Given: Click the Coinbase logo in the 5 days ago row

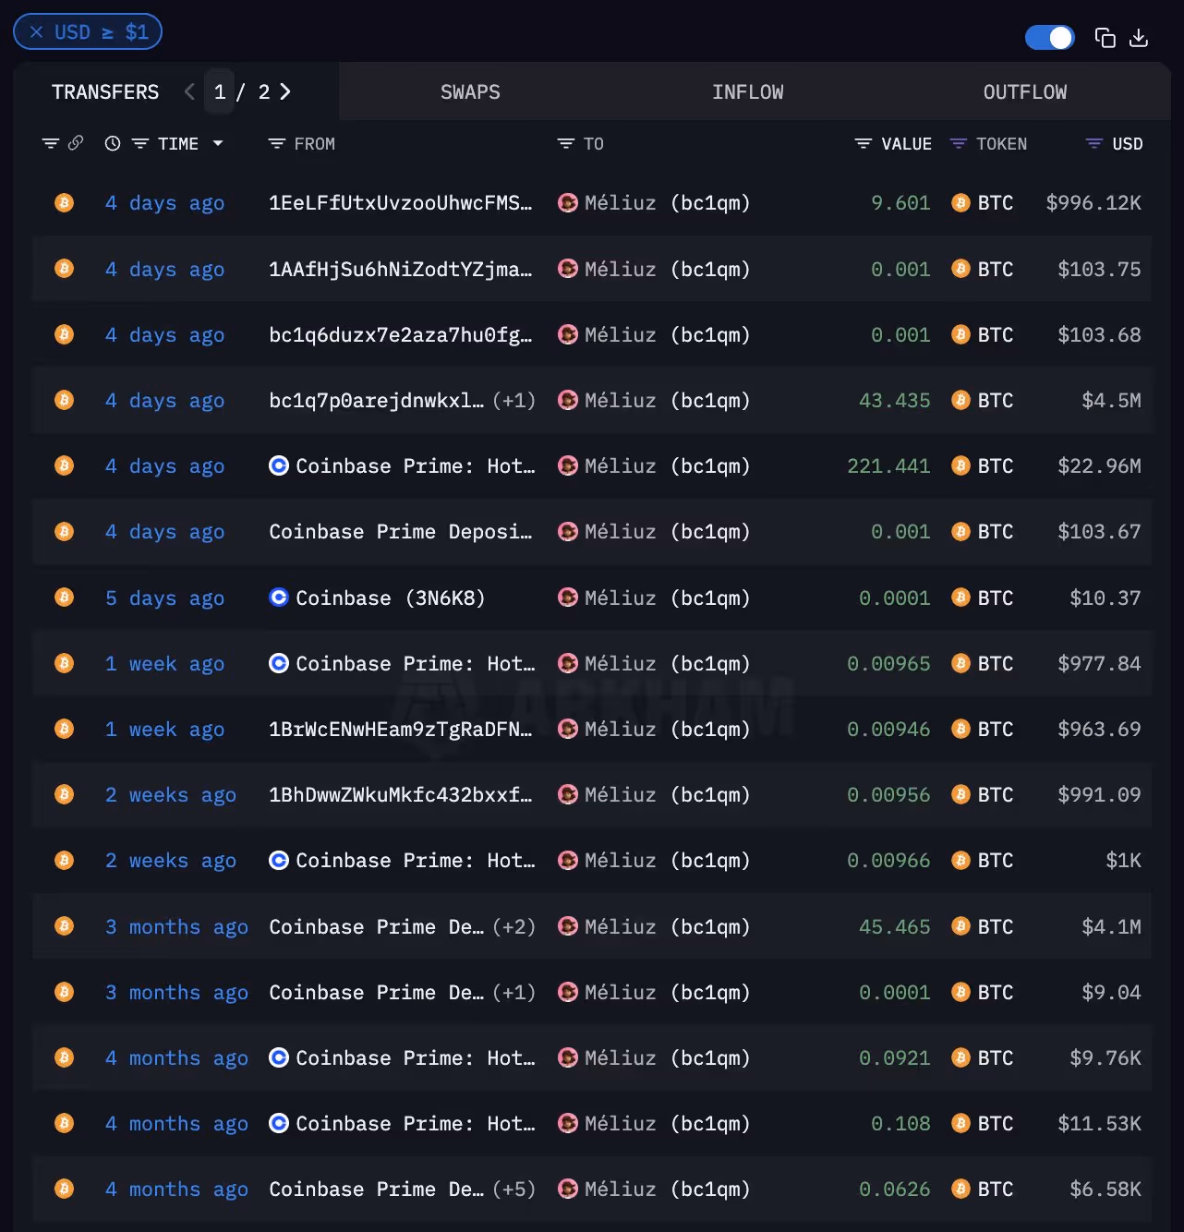Looking at the screenshot, I should tap(278, 598).
